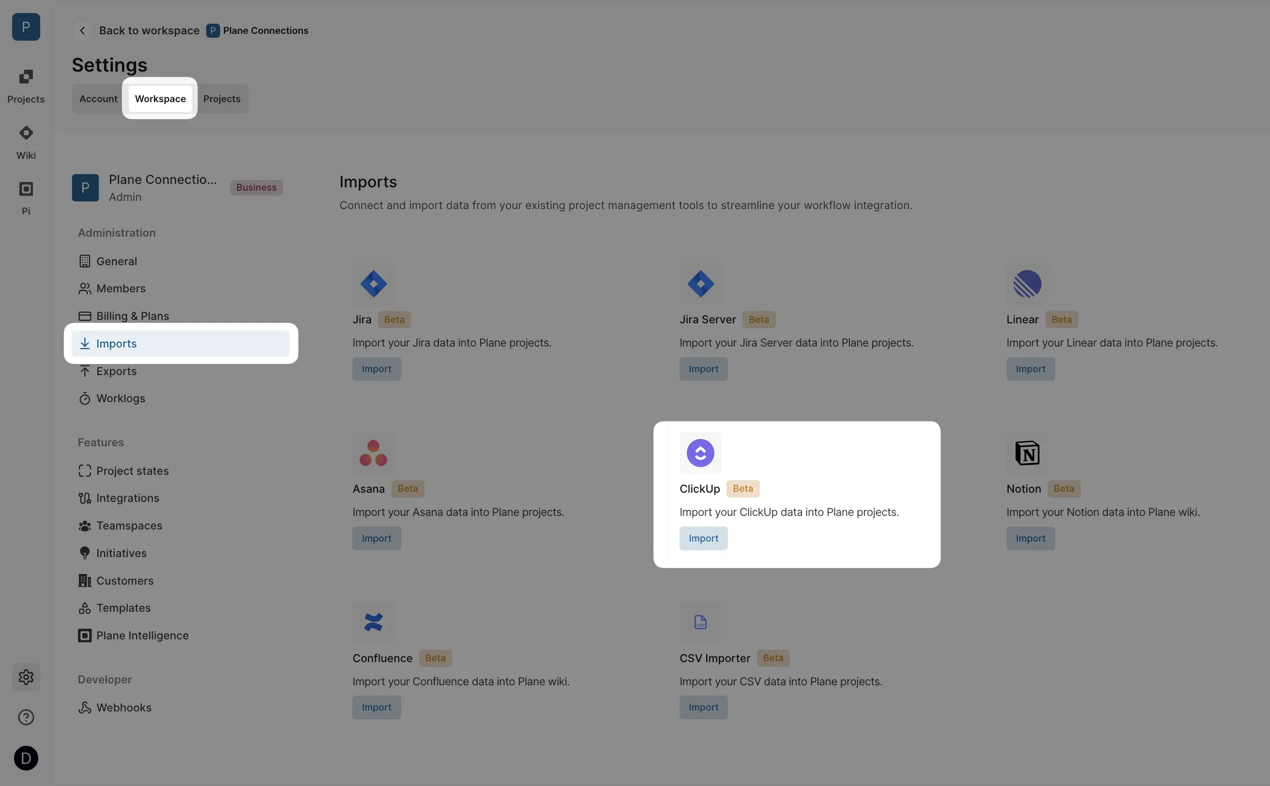1270x786 pixels.
Task: Open Wiki from the left rail
Action: click(26, 142)
